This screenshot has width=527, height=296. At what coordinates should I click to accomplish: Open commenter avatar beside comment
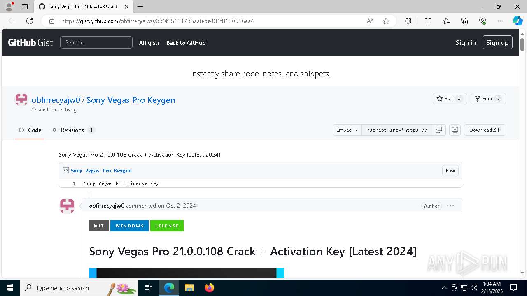pos(67,206)
